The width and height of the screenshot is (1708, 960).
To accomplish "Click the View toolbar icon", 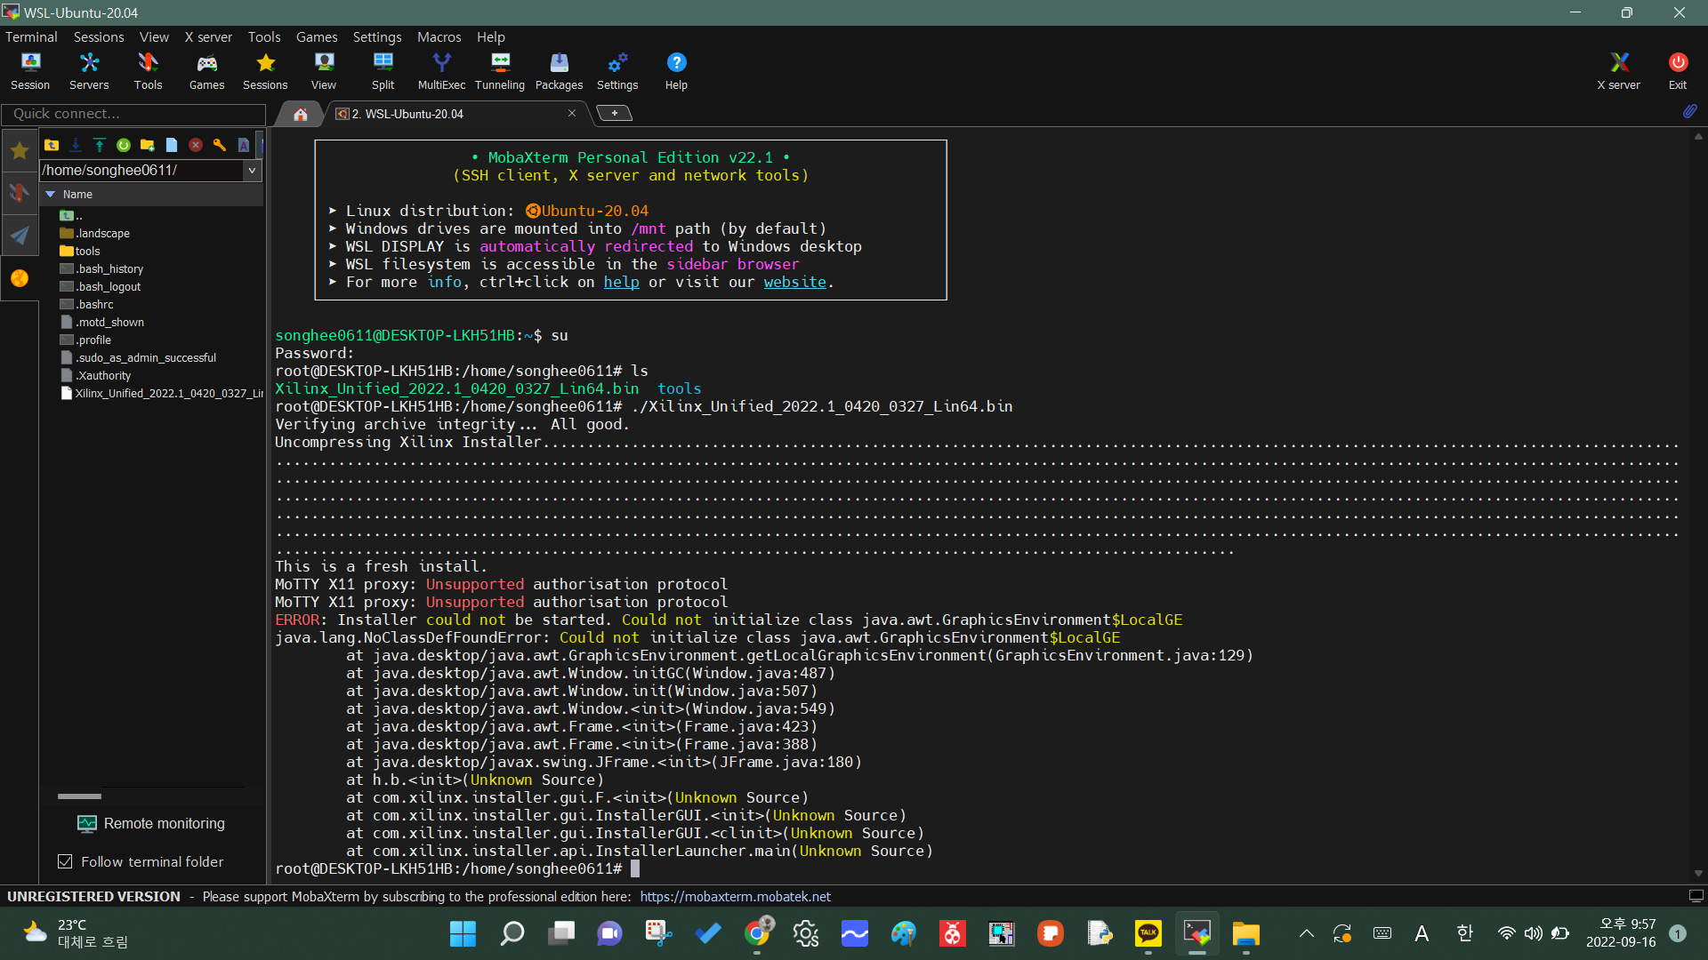I will [324, 70].
